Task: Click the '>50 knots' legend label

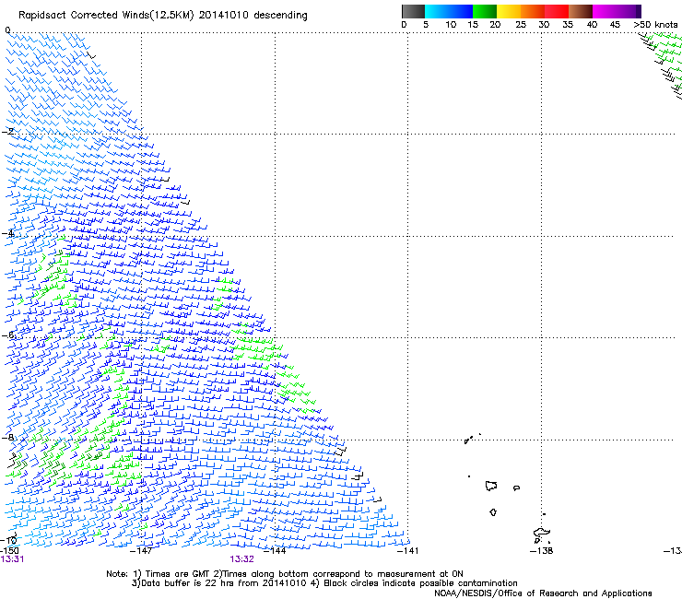Action: click(655, 24)
